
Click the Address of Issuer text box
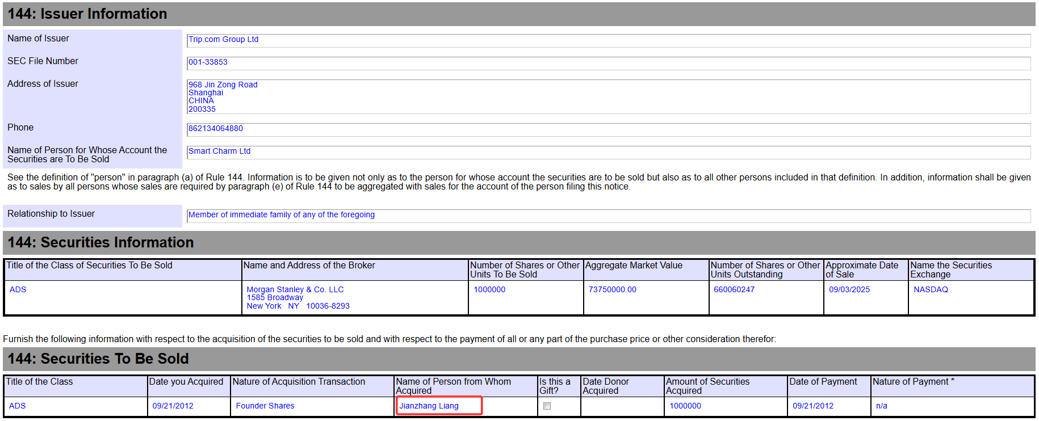coord(608,96)
